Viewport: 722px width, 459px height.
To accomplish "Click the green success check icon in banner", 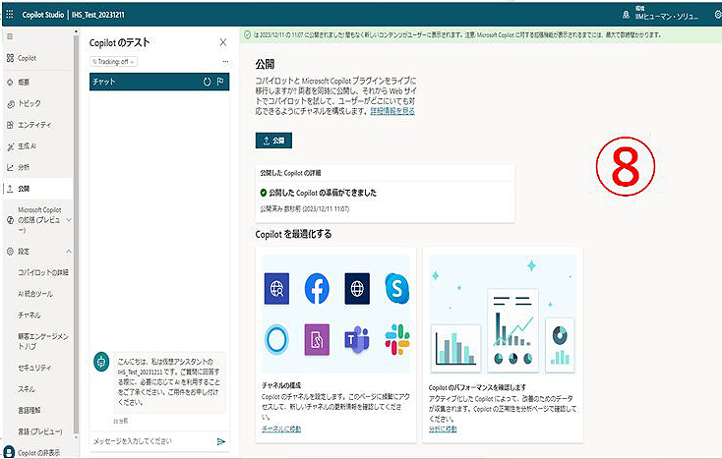I will [247, 34].
